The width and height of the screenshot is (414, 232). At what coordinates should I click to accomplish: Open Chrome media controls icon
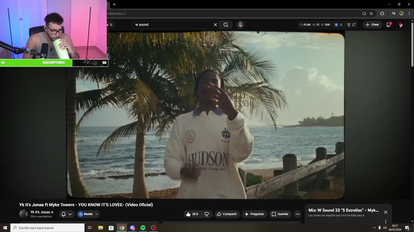click(x=394, y=14)
